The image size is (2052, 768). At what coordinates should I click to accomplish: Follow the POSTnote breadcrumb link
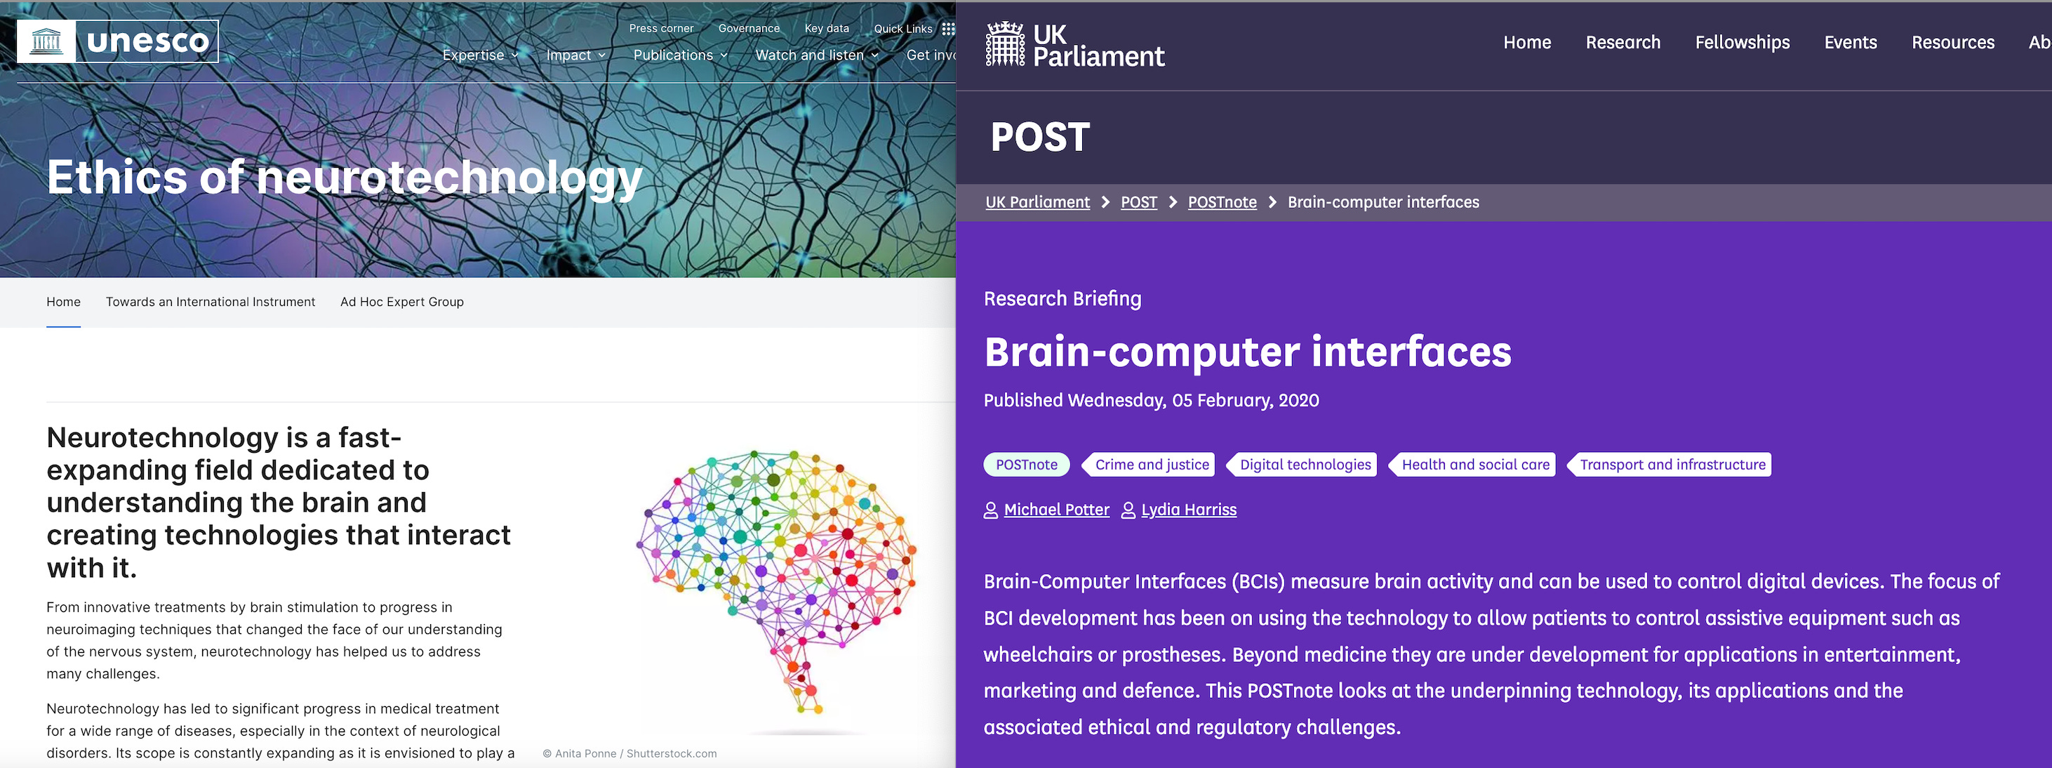1222,202
